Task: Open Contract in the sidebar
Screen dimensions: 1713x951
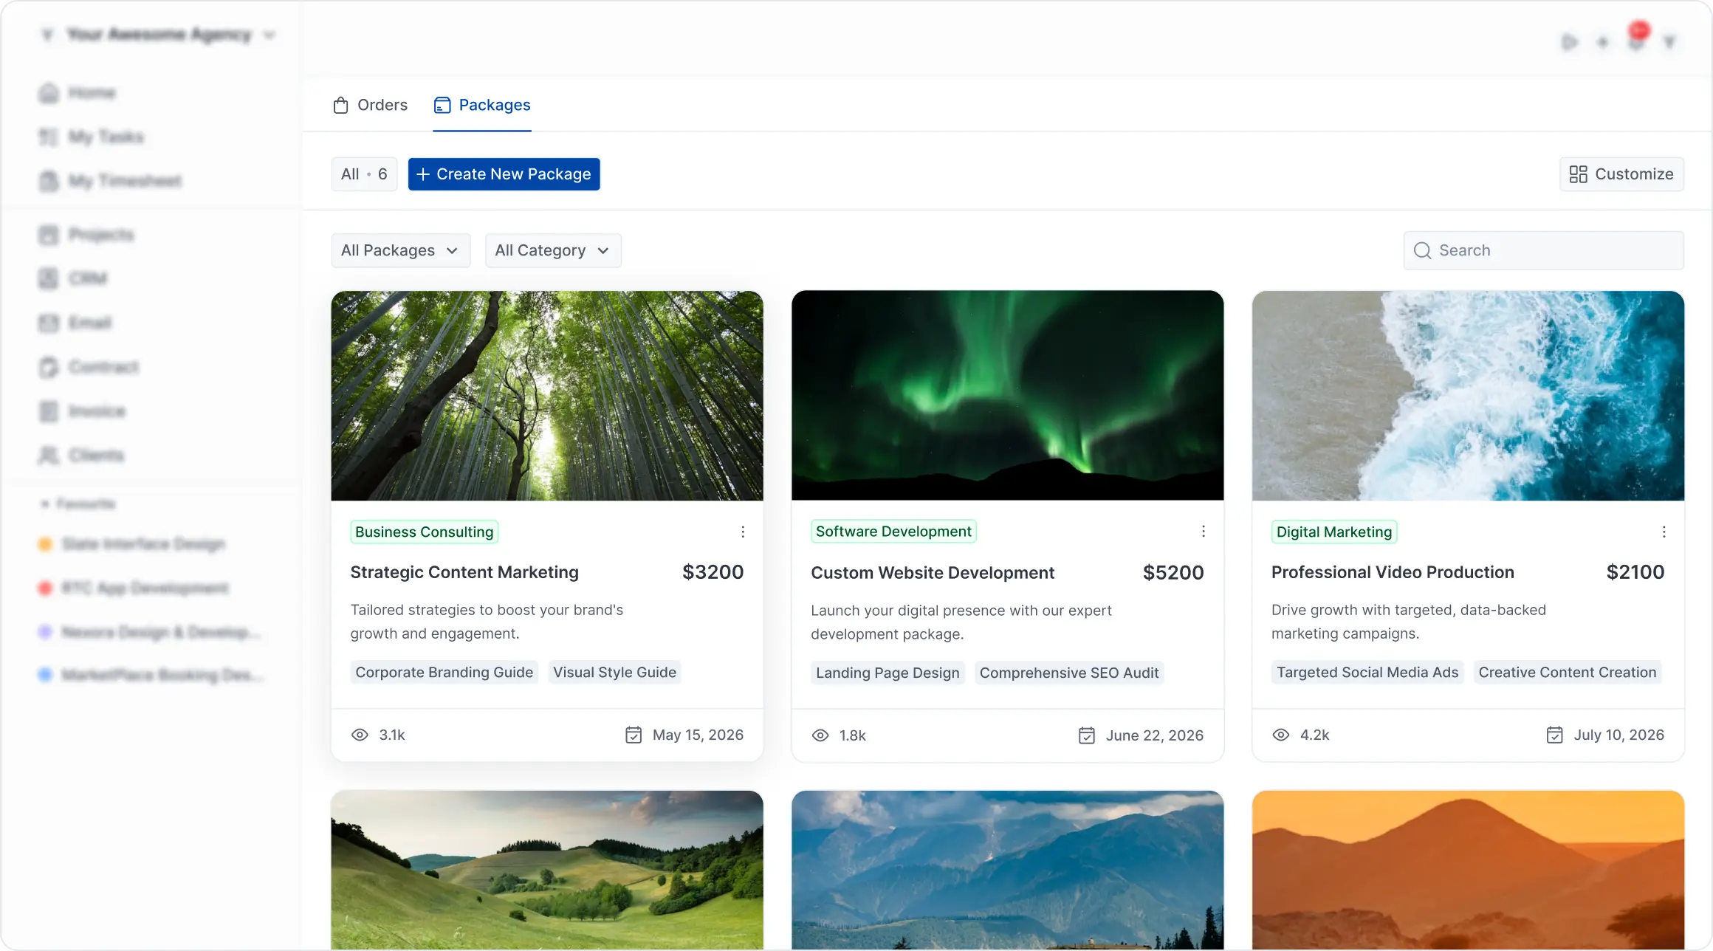Action: coord(89,367)
